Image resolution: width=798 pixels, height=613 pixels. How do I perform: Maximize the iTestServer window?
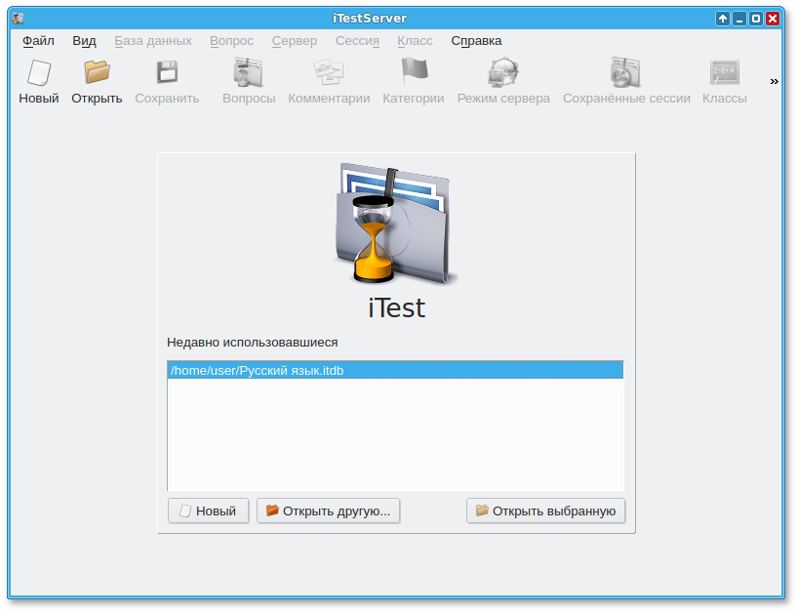click(x=756, y=19)
